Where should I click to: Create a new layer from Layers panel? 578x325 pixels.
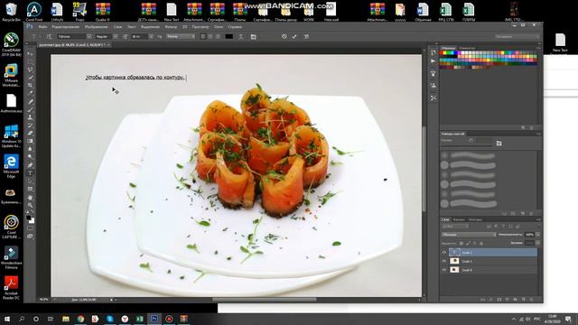click(x=523, y=300)
